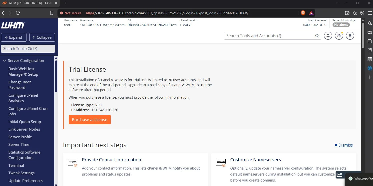
Task: Click Purchase a License button
Action: [x=89, y=120]
